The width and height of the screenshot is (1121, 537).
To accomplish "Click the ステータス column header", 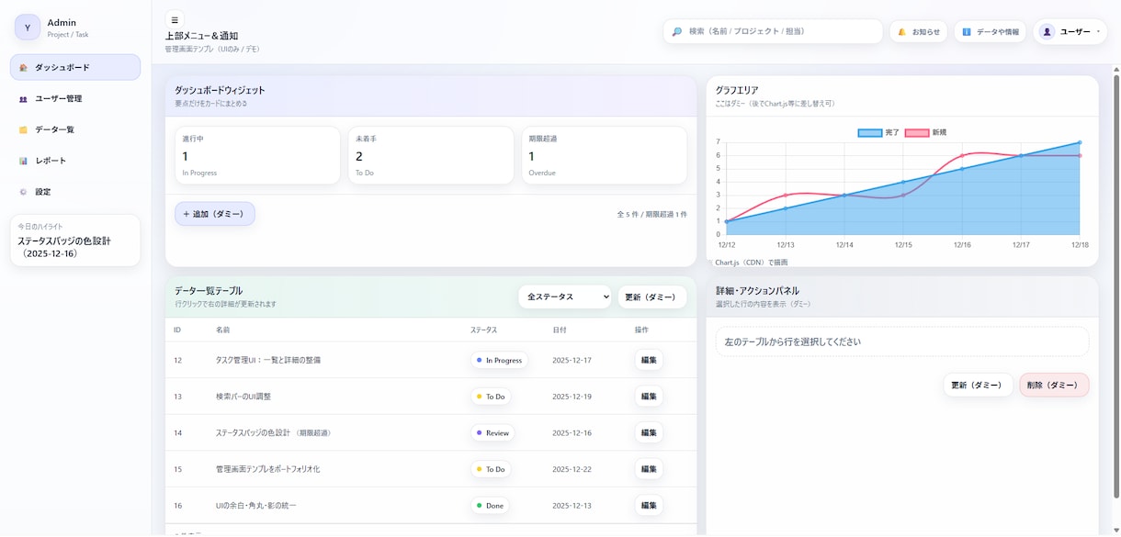I will pyautogui.click(x=483, y=330).
